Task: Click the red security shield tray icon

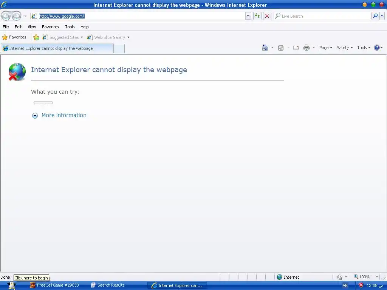Action: point(361,285)
